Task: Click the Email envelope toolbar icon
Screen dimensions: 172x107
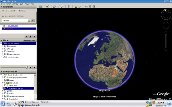Action: [87, 7]
